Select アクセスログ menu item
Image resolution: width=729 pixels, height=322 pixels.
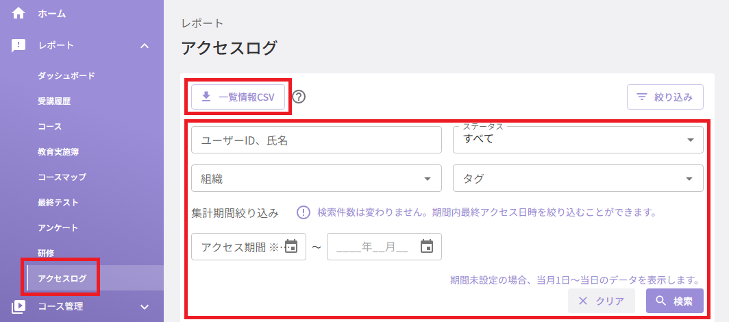point(95,278)
